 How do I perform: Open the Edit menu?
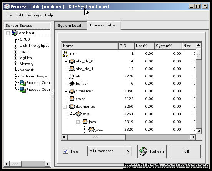20,15
